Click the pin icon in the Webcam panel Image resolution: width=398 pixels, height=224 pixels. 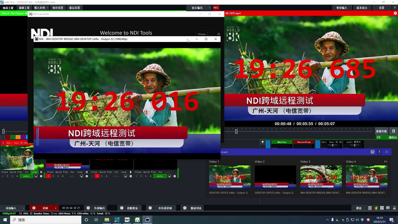[x=379, y=152]
